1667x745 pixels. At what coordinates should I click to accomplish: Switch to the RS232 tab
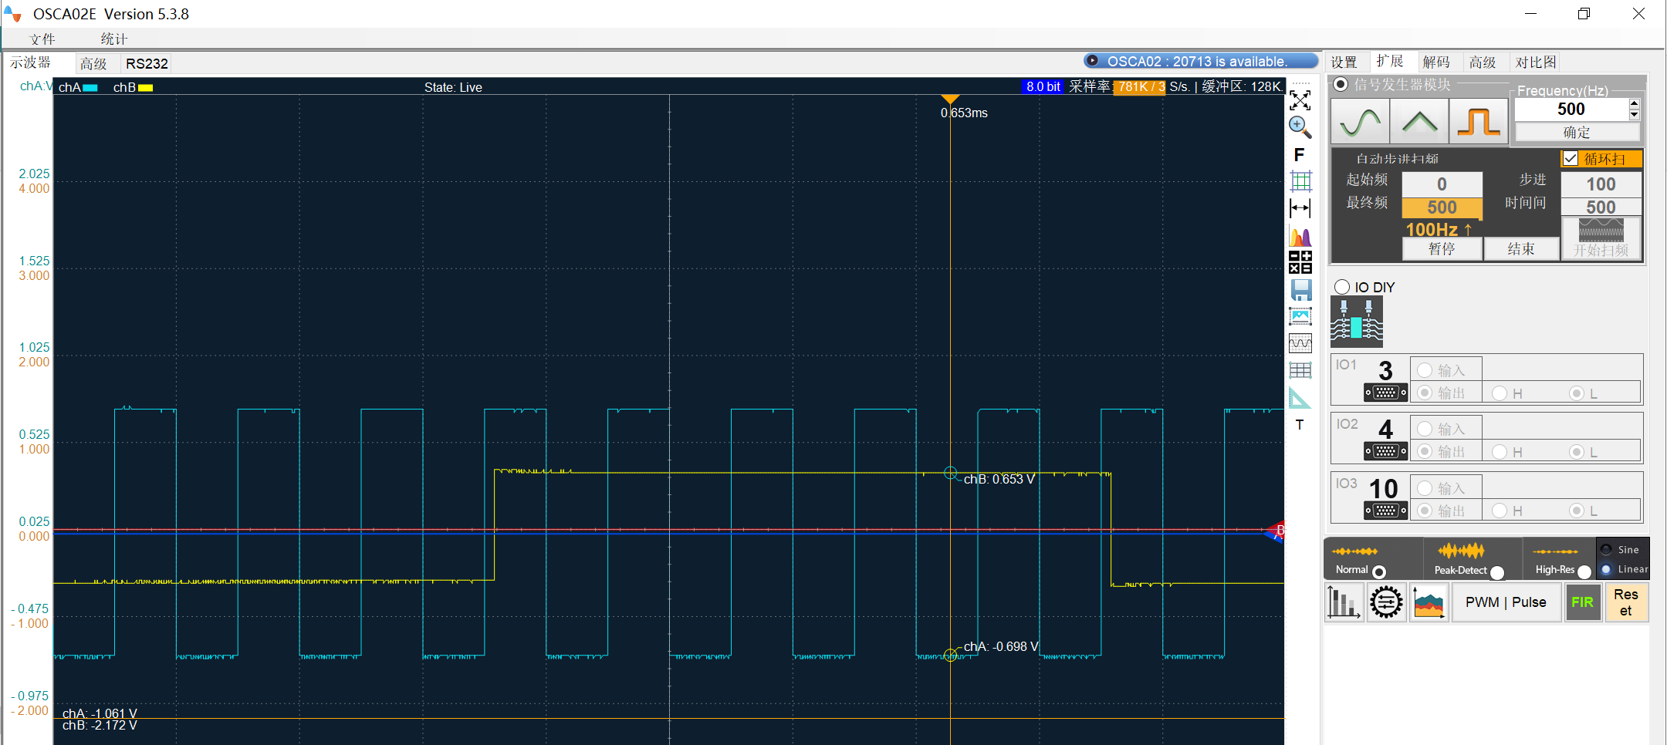[147, 64]
